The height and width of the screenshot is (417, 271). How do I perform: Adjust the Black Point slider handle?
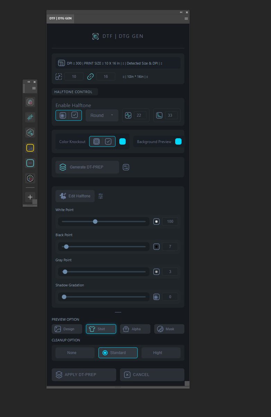click(66, 247)
